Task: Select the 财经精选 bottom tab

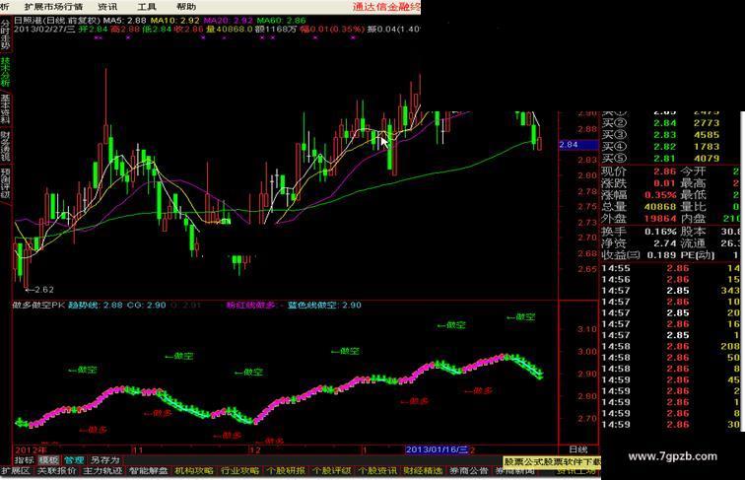Action: pos(423,471)
